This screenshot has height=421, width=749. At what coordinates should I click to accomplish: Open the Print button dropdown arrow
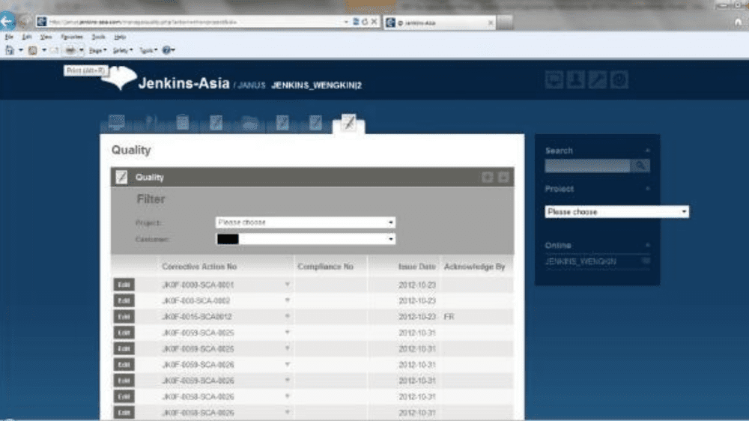81,49
